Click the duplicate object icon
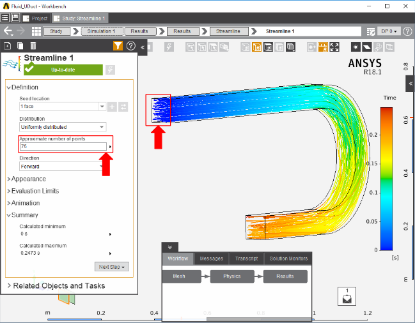Viewport: 415px width, 323px height. 20,46
